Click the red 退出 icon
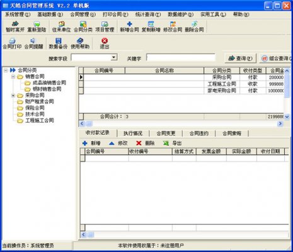The height and width of the screenshot is (252, 293). [x=105, y=41]
